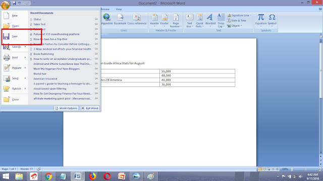Open recent document Android and iPhone Surveillance App
This screenshot has height=181, width=323.
click(x=63, y=64)
